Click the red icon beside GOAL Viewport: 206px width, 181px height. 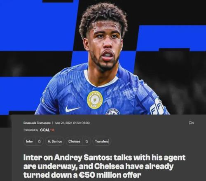[x=53, y=130]
